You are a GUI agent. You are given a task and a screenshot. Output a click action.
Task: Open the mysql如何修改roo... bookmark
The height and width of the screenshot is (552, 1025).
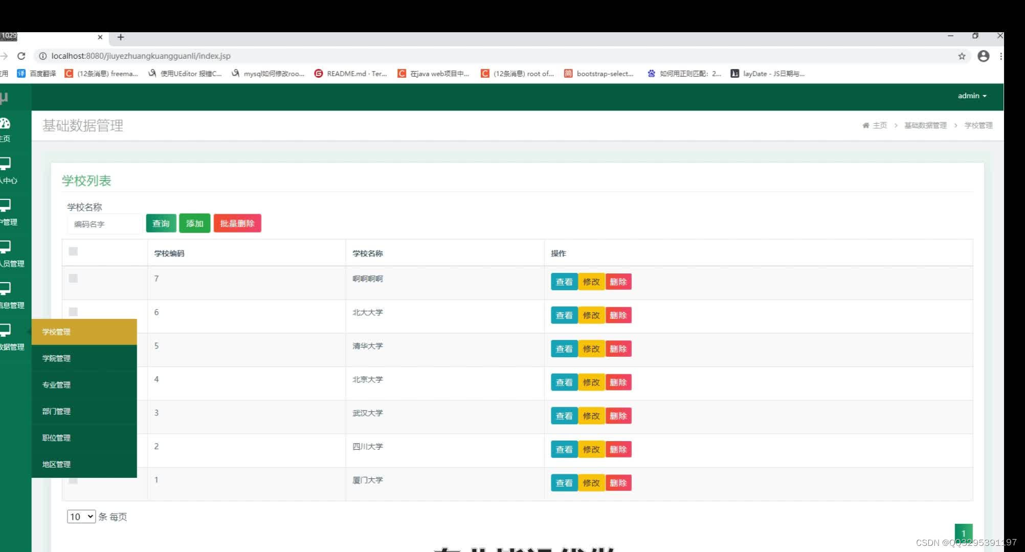point(268,74)
